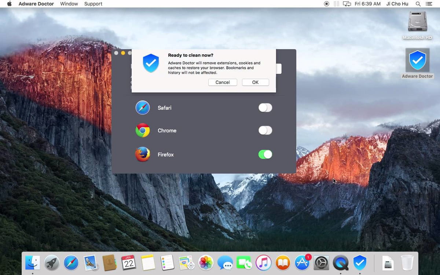Launch Safari from the Dock
Image resolution: width=440 pixels, height=275 pixels.
71,263
